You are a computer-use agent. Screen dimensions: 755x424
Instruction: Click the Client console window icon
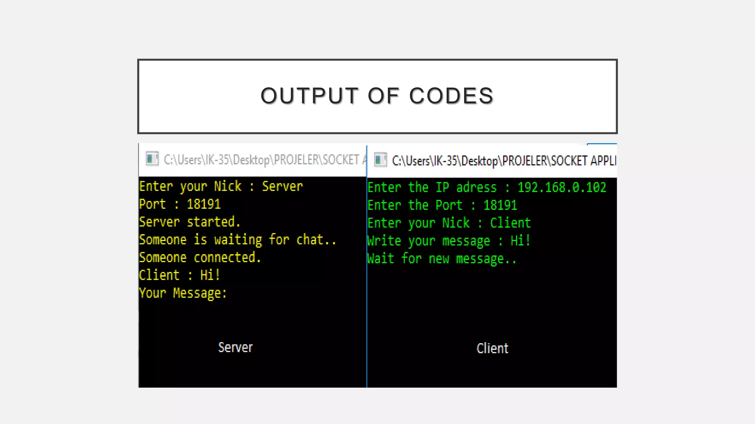(380, 160)
